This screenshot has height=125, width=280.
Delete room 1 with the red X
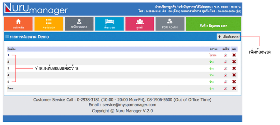click(x=234, y=55)
